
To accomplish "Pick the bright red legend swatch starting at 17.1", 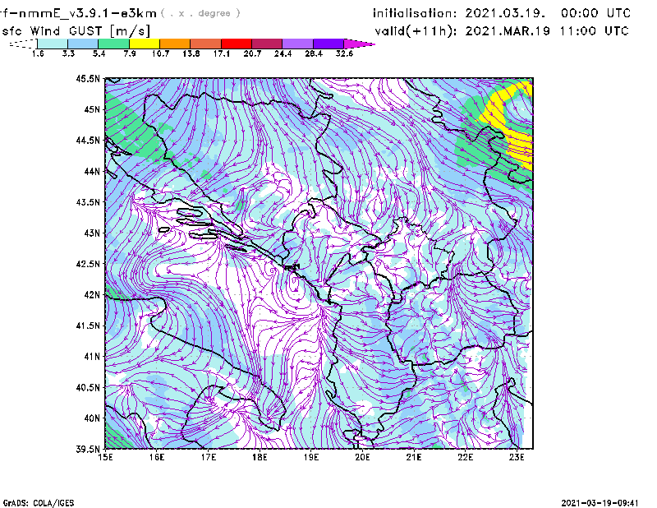I will 237,44.
